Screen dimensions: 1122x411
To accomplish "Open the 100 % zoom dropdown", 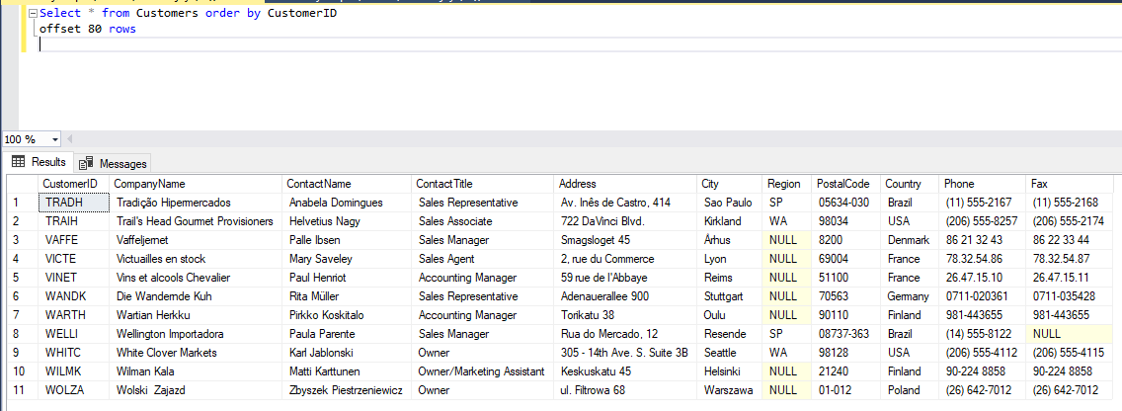I will point(53,139).
